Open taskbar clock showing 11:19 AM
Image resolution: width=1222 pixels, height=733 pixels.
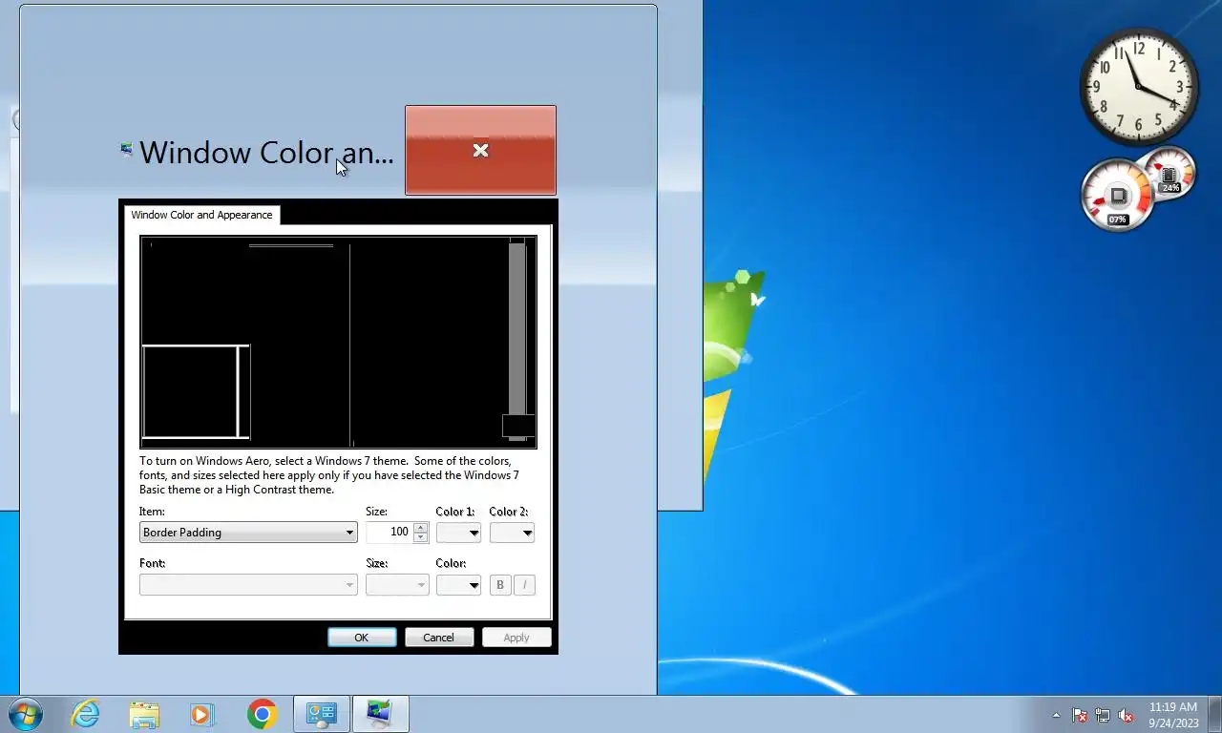click(x=1173, y=715)
